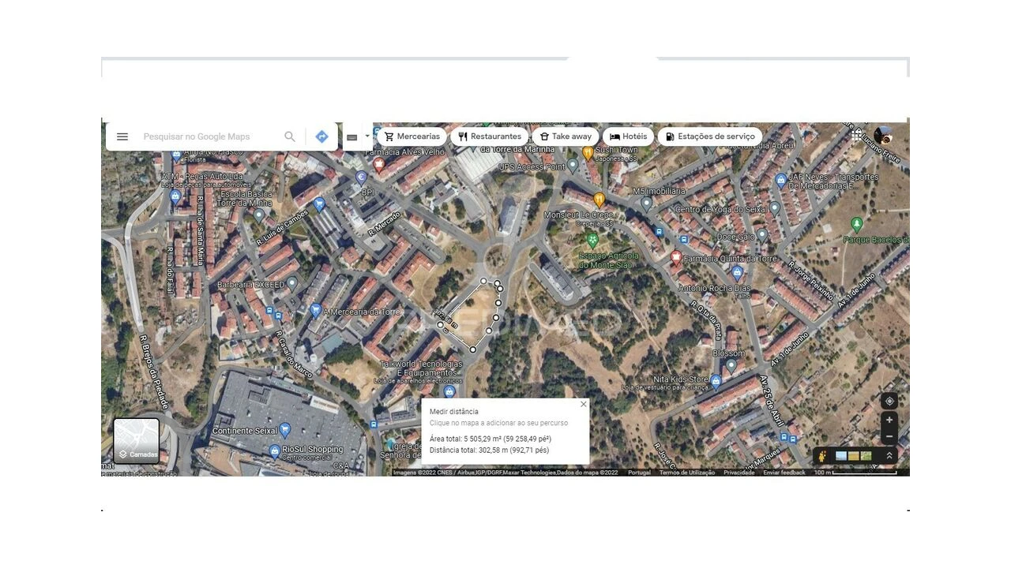Open the Termos de Utilização link

pyautogui.click(x=686, y=471)
